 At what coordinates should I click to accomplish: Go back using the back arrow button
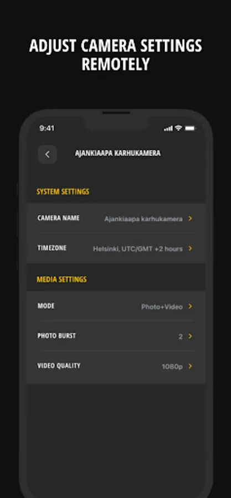[x=47, y=154]
